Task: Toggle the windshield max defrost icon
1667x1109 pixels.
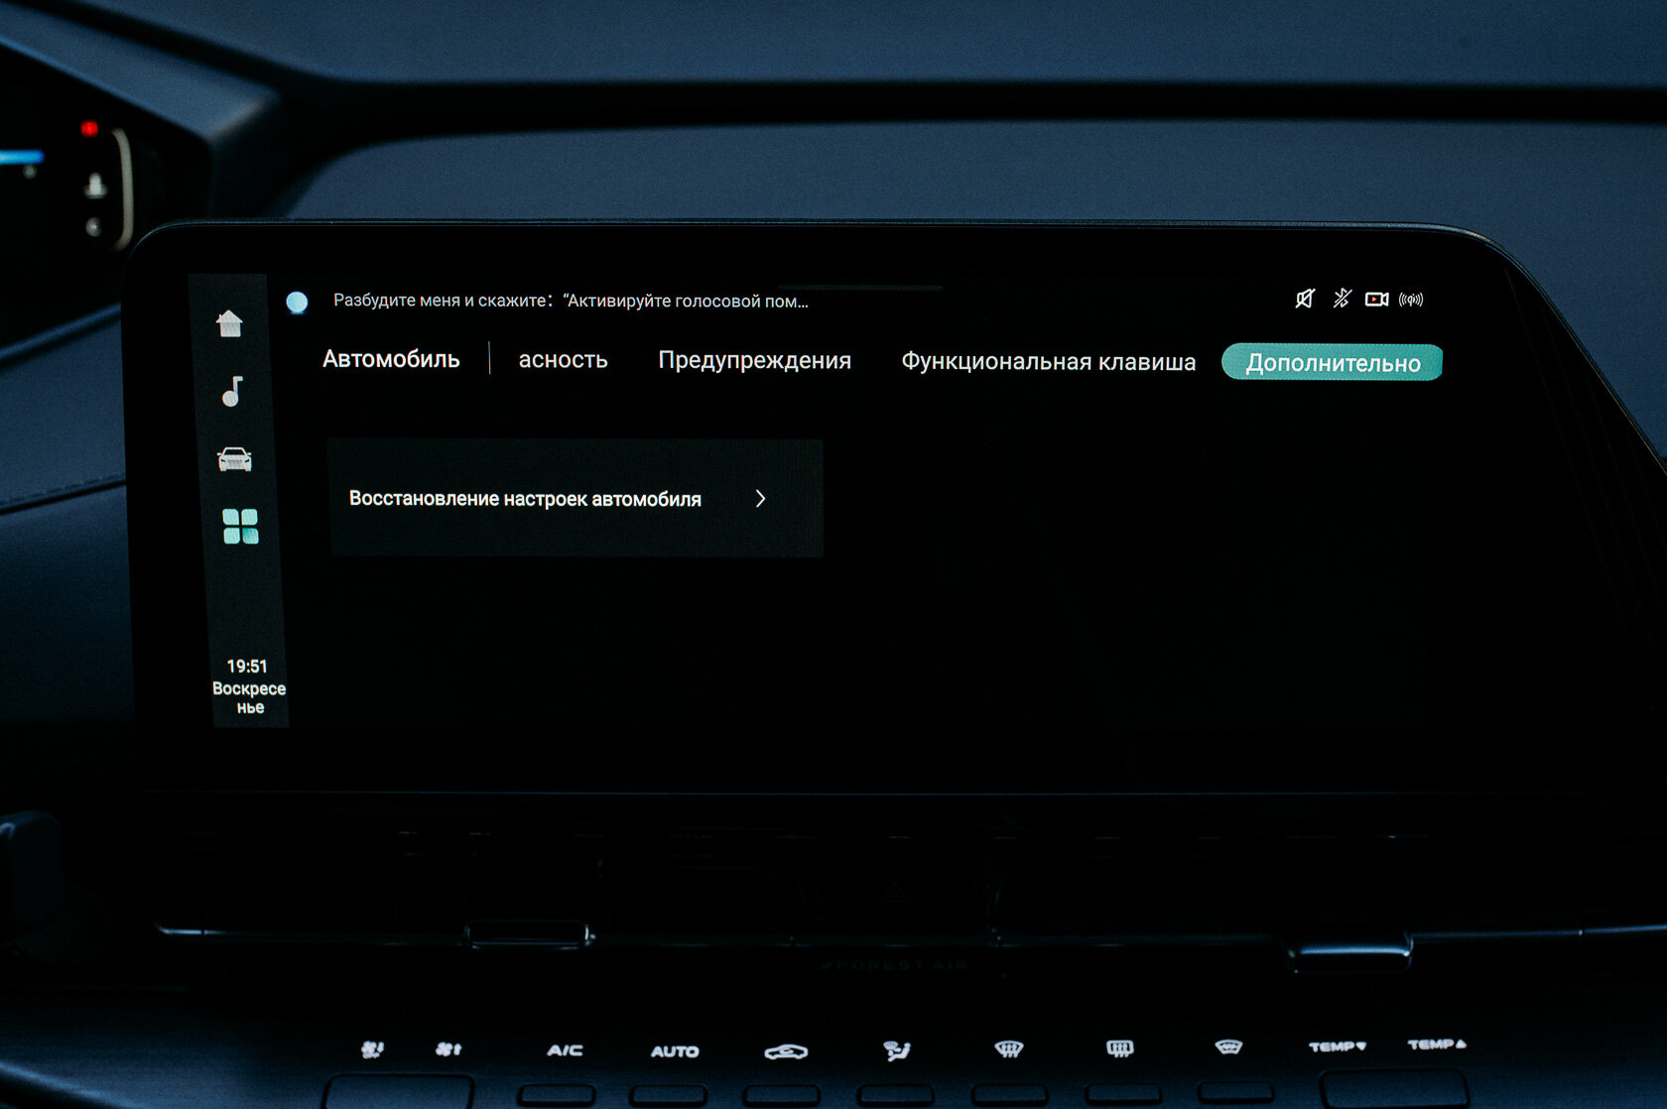Action: (1228, 1047)
